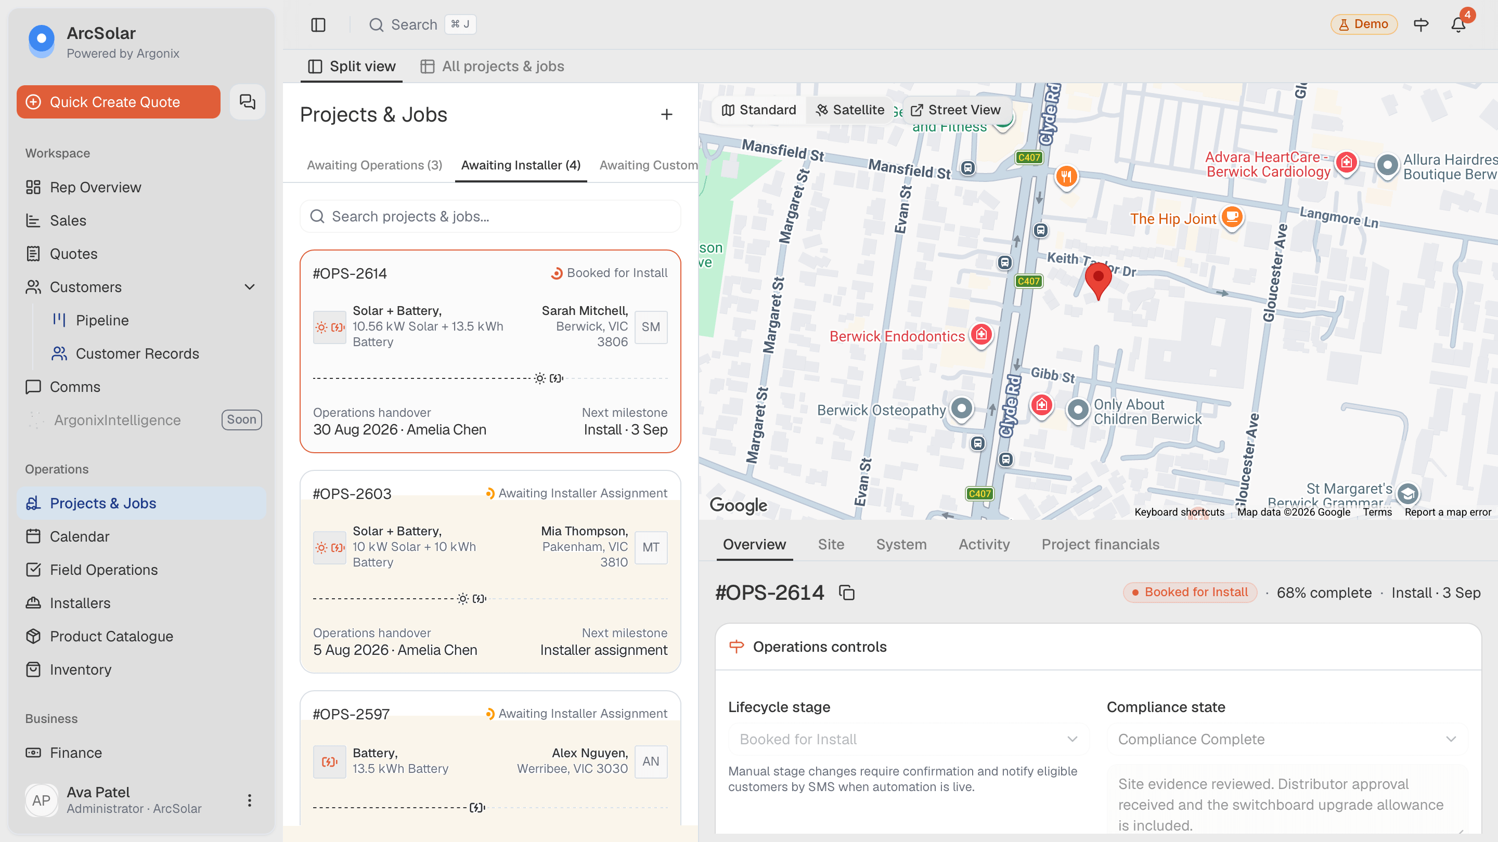Click the solar battery icon on OPS-2603

click(330, 547)
